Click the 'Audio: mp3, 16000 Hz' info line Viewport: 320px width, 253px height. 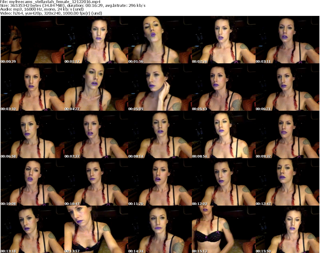coord(42,9)
